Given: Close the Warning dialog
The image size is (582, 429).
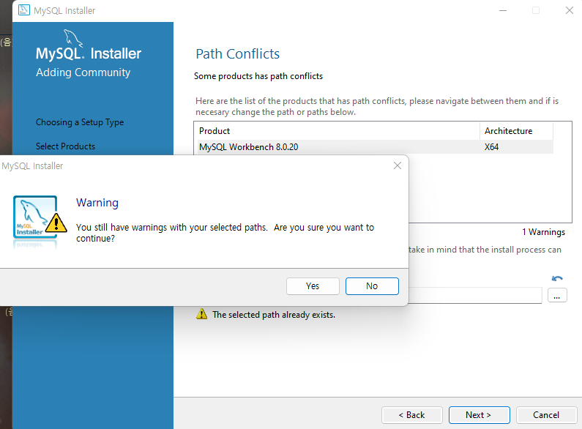Looking at the screenshot, I should click(x=398, y=165).
